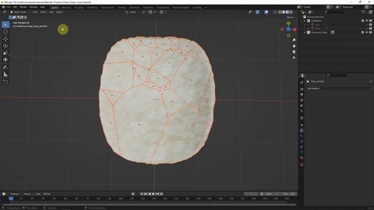374x210 pixels.
Task: Select the Scale tool
Action: click(x=5, y=52)
